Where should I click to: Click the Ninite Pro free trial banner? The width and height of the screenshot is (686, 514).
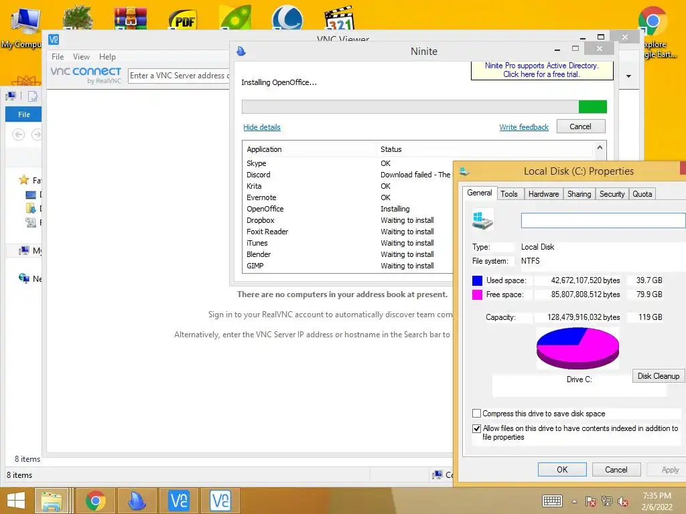pyautogui.click(x=541, y=70)
